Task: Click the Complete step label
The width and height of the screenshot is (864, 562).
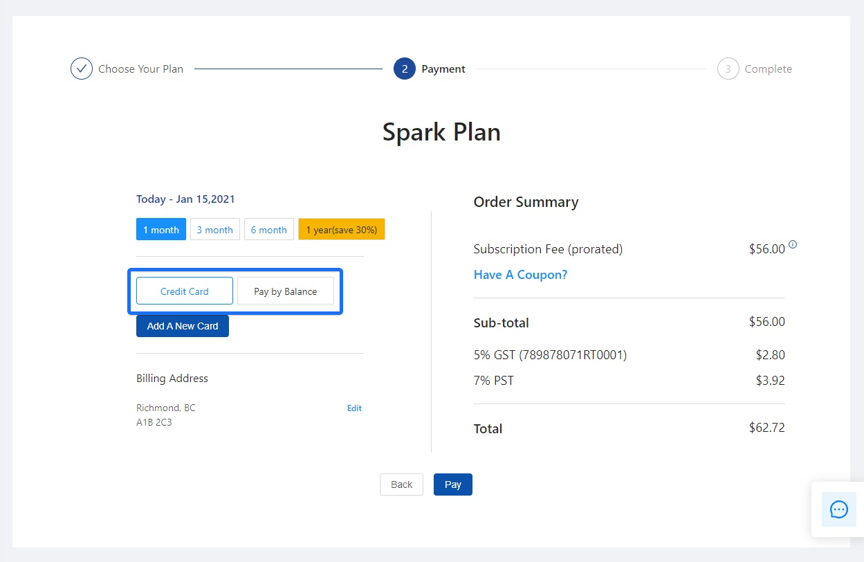Action: pyautogui.click(x=768, y=69)
